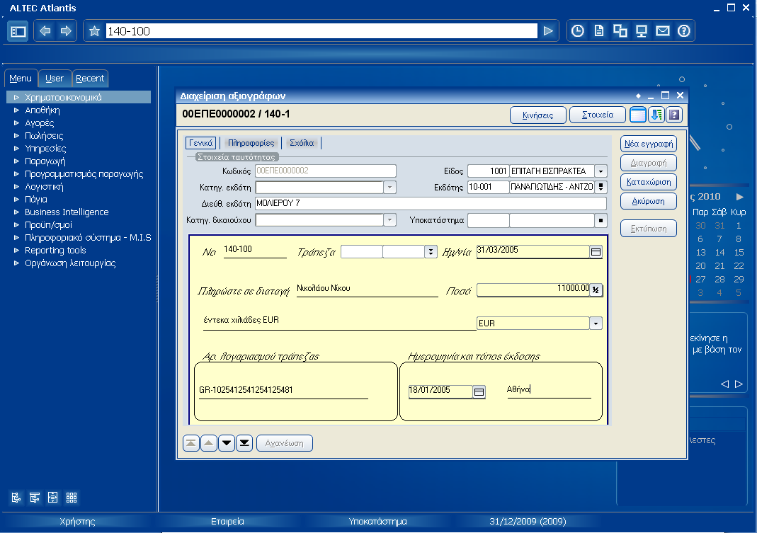Switch to the Menu tab
Screen dimensions: 757x533
(x=21, y=78)
